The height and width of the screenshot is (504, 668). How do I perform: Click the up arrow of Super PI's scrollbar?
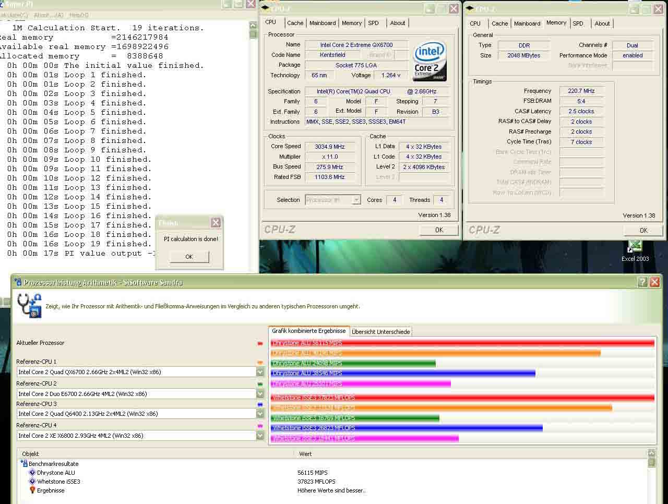[253, 25]
